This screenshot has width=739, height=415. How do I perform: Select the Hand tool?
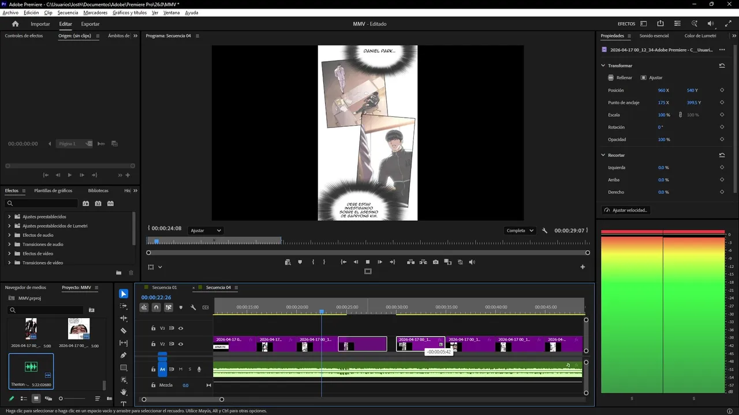tap(124, 392)
